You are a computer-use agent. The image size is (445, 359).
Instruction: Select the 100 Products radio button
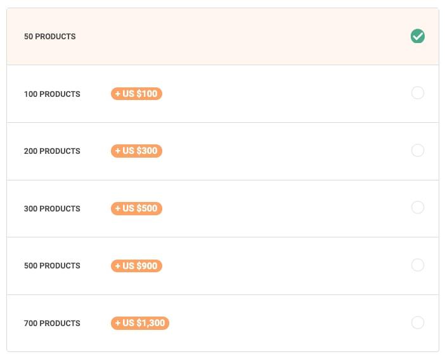418,93
